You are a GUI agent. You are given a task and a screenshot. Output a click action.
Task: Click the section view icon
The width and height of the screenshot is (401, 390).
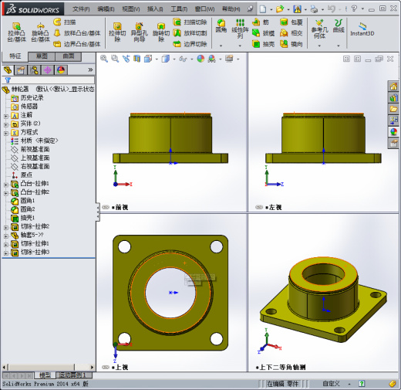click(137, 59)
